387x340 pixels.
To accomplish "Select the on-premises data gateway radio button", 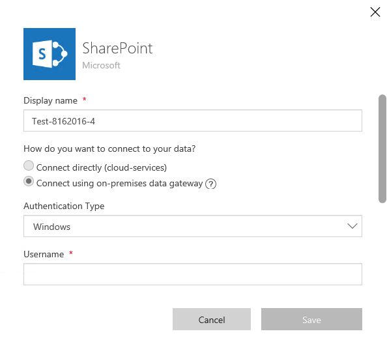I will [29, 181].
